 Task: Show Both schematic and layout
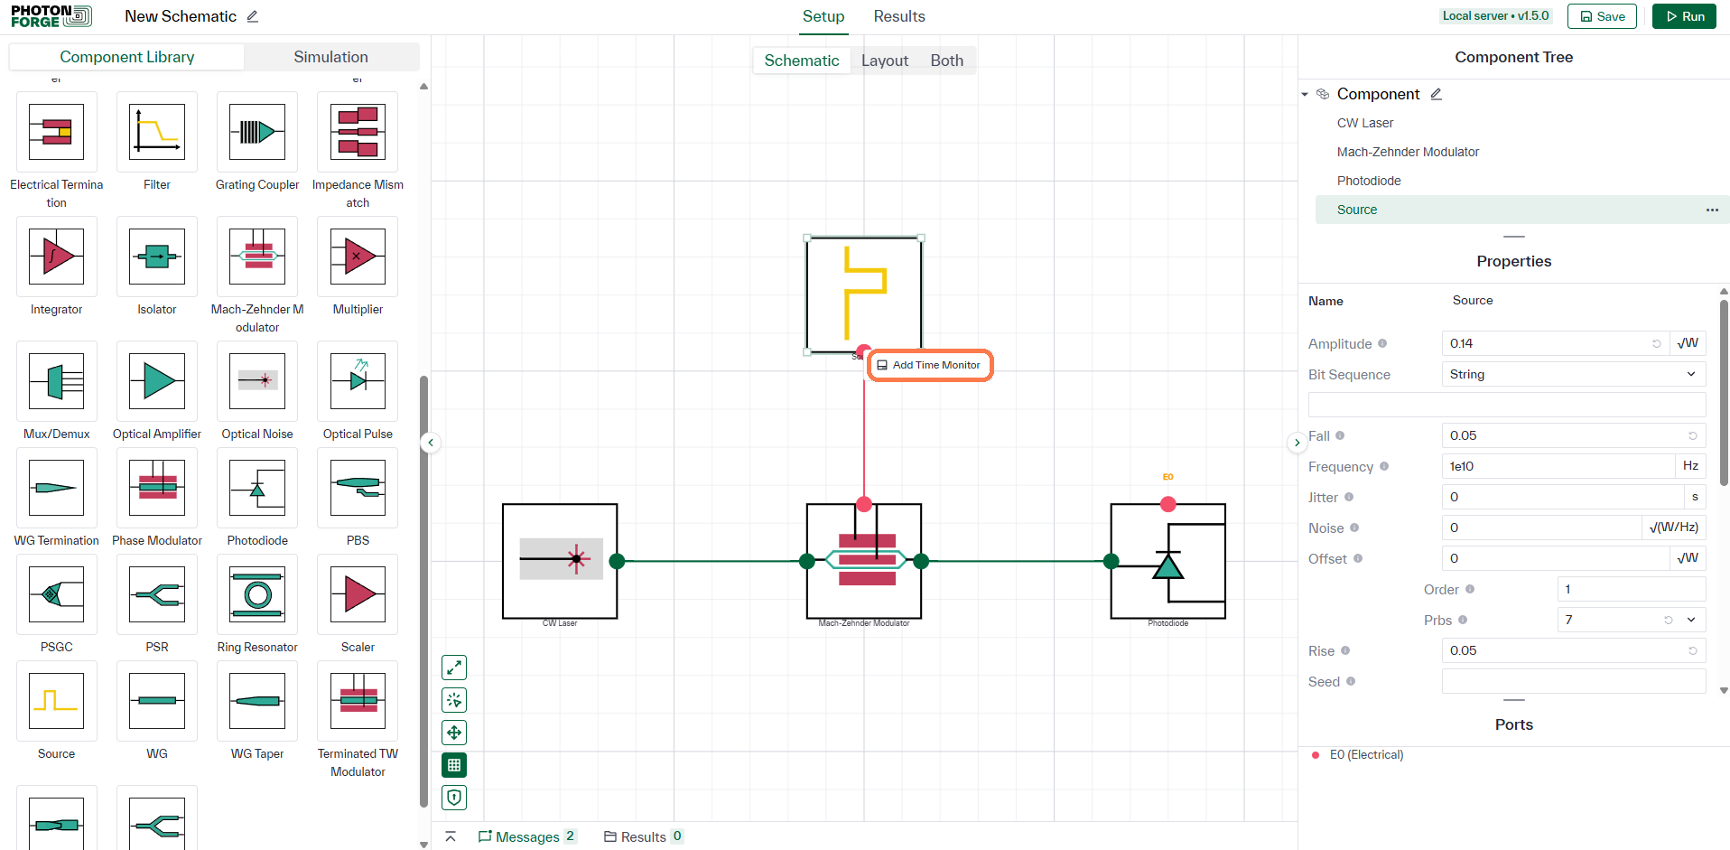click(x=947, y=61)
